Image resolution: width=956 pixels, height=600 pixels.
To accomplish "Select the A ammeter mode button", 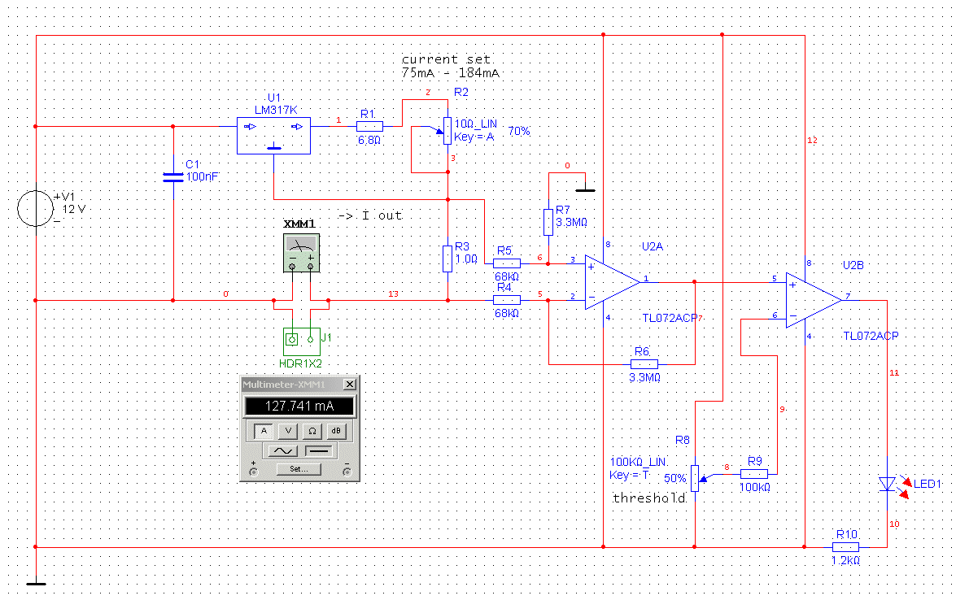I will pyautogui.click(x=264, y=431).
